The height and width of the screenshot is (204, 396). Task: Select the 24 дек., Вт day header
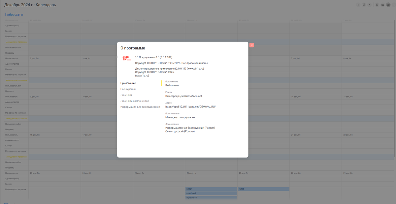tap(87, 173)
